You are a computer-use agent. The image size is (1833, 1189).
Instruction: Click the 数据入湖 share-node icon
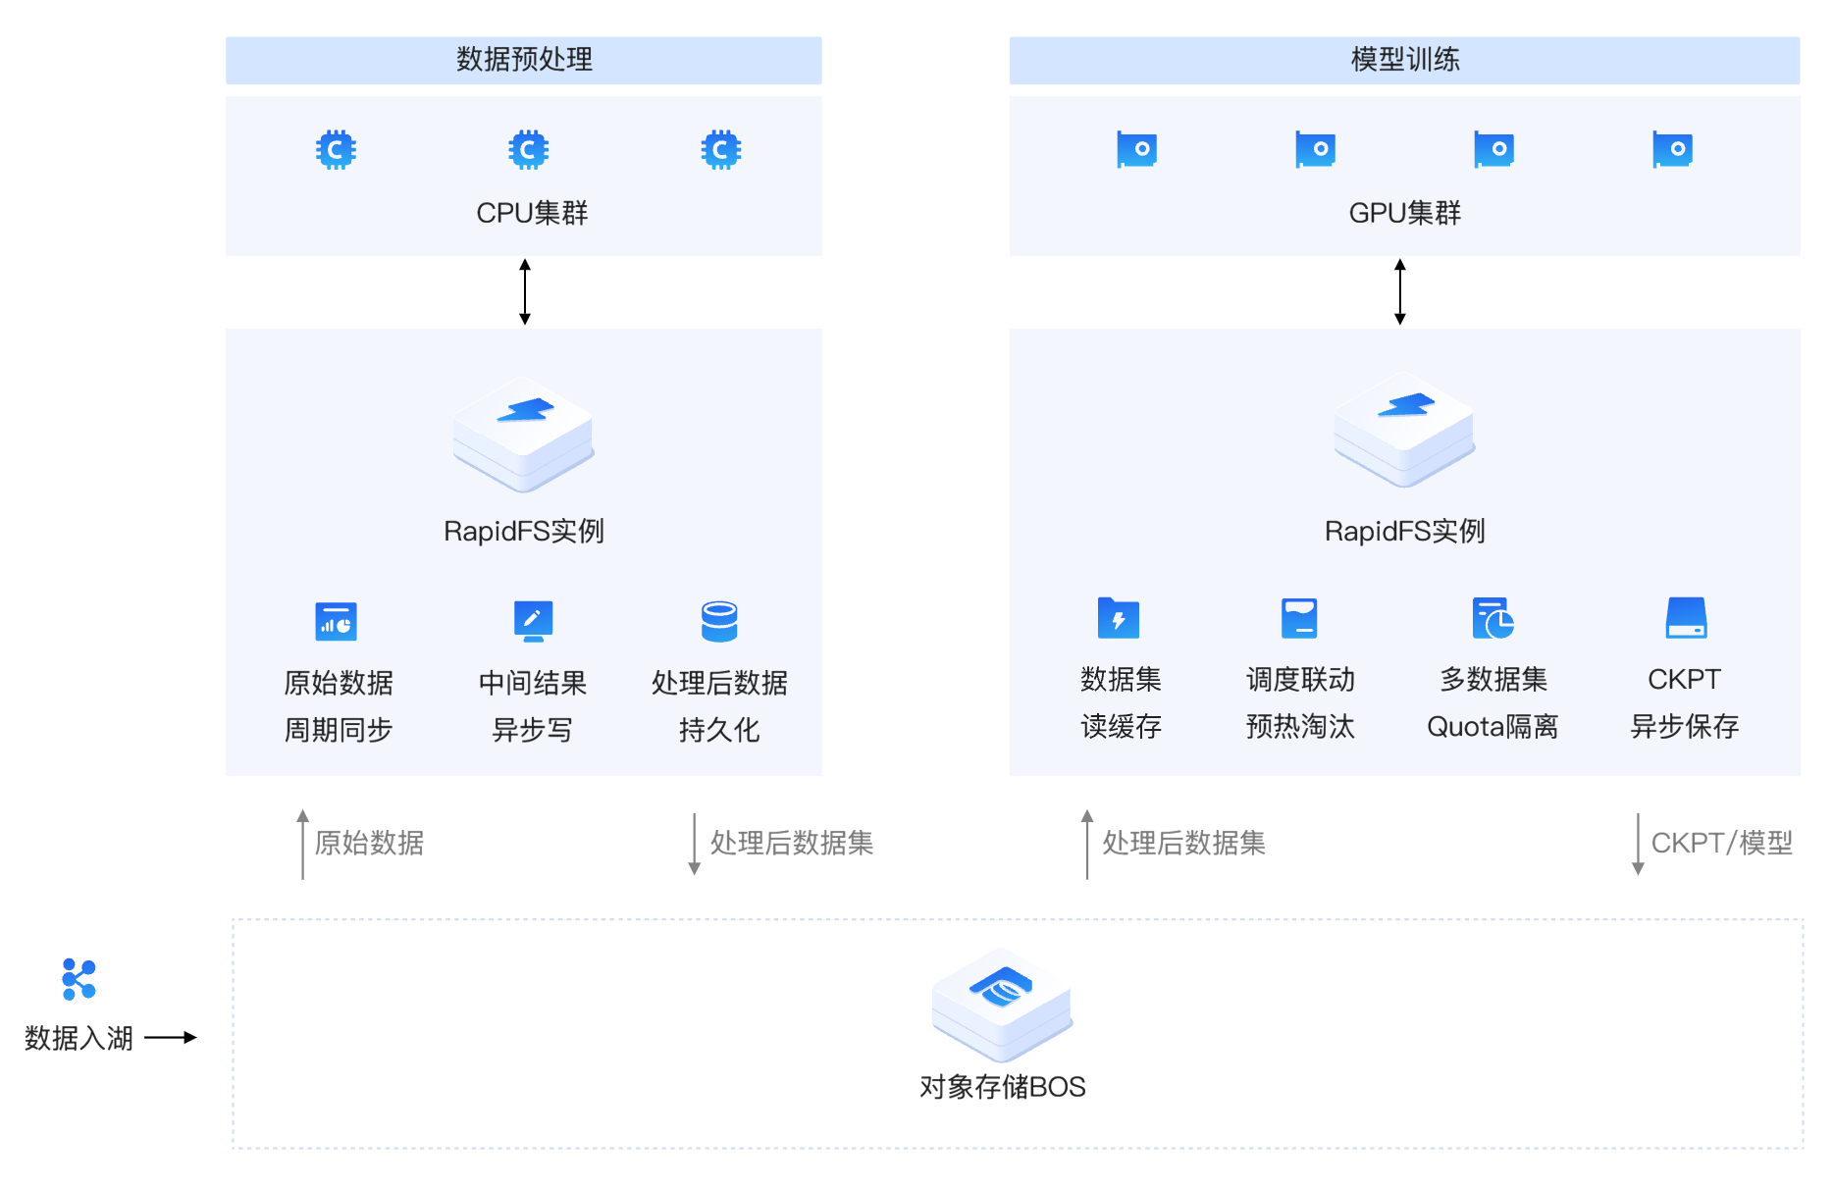pyautogui.click(x=79, y=979)
